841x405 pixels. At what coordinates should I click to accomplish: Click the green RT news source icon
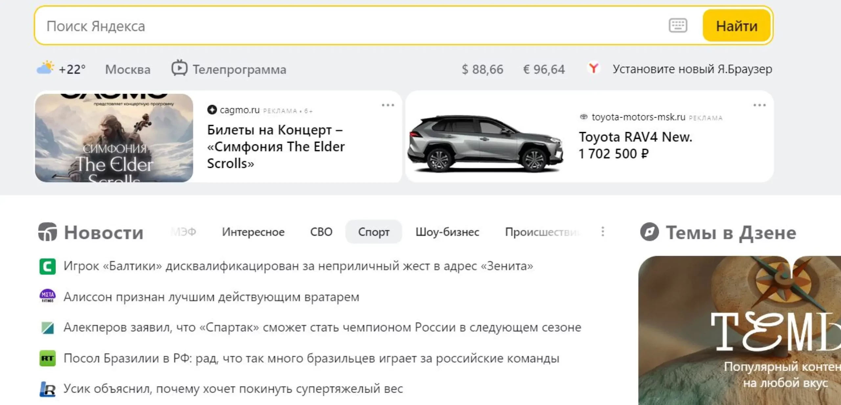point(47,358)
